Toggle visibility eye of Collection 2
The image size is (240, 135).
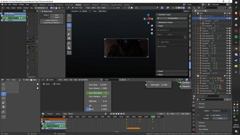click(x=227, y=76)
